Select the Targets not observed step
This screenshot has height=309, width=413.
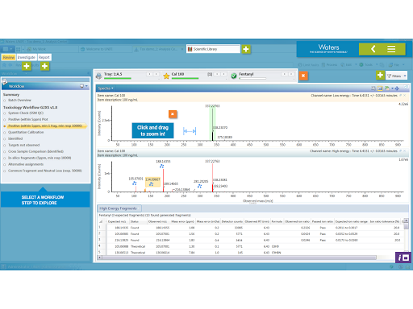[x=24, y=145]
